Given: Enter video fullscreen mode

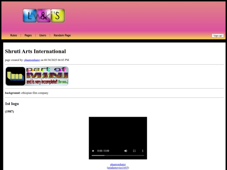Looking at the screenshot, I should [134, 151].
